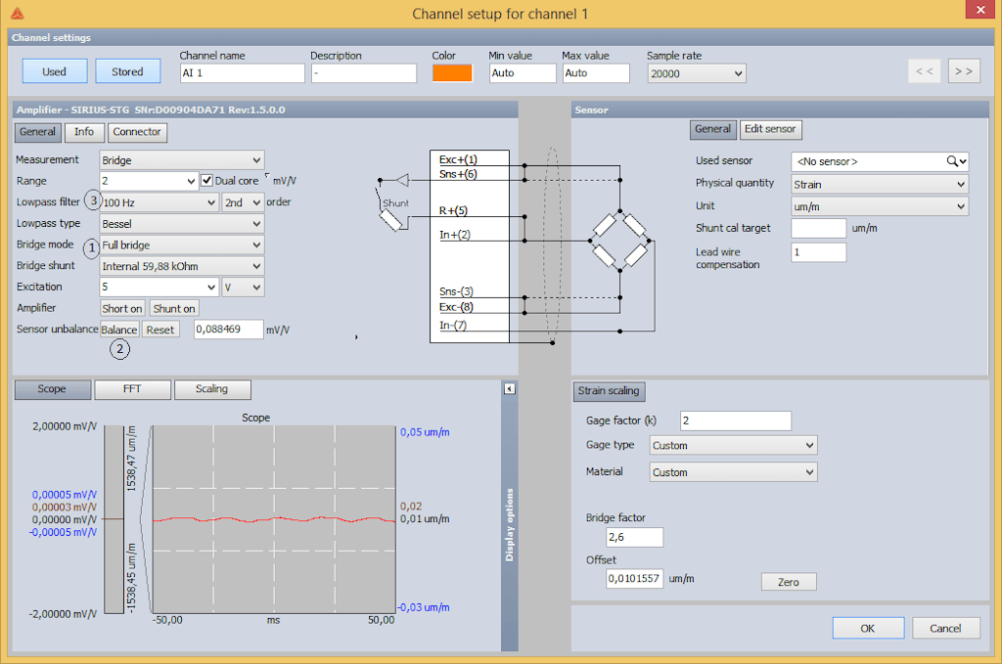Open the Connector tab
1002x664 pixels.
click(137, 131)
